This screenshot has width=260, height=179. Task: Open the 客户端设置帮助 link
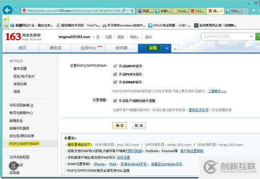pos(192,151)
